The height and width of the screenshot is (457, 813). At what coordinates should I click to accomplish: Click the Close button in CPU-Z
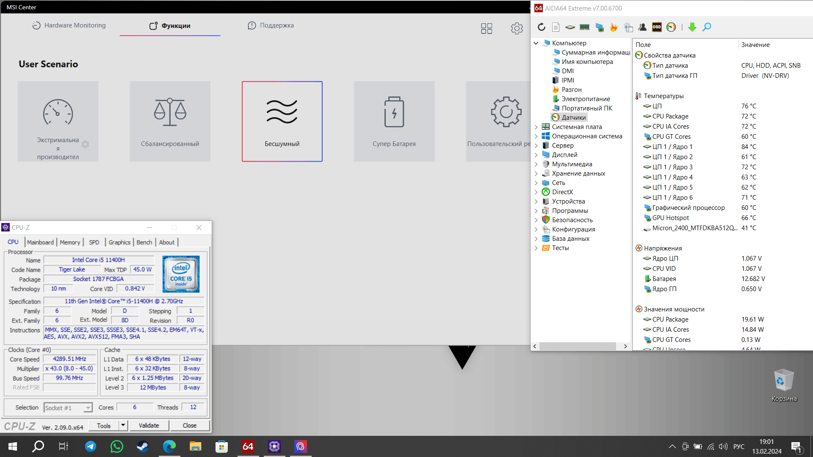point(190,426)
